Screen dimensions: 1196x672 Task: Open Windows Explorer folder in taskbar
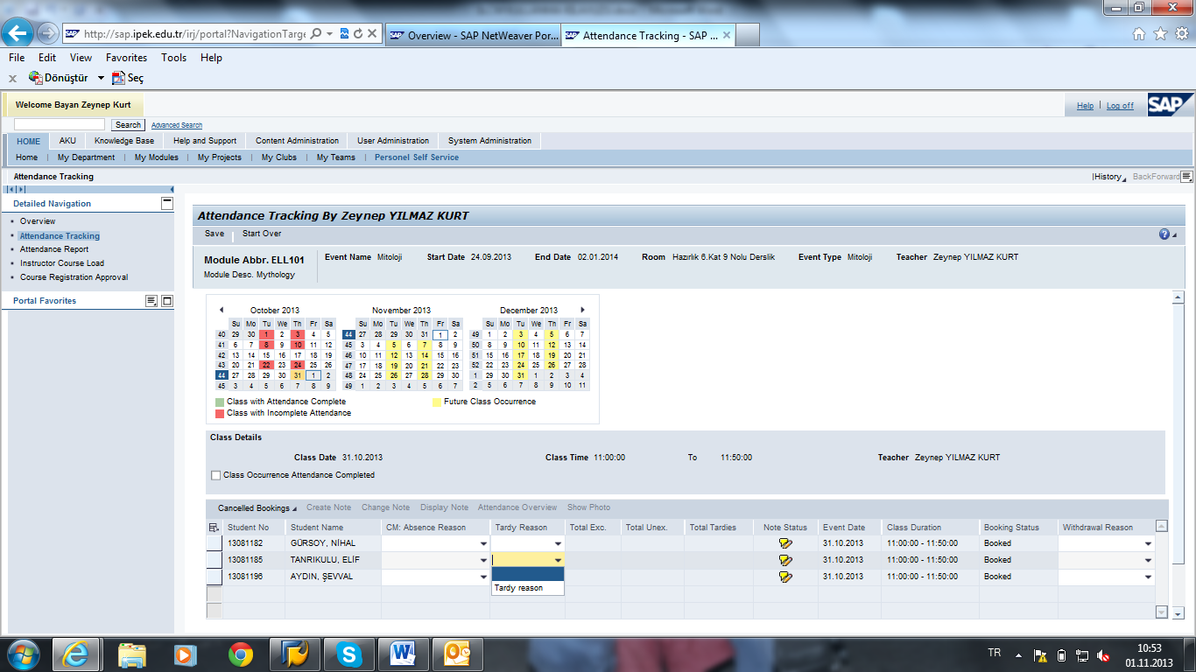coord(132,654)
